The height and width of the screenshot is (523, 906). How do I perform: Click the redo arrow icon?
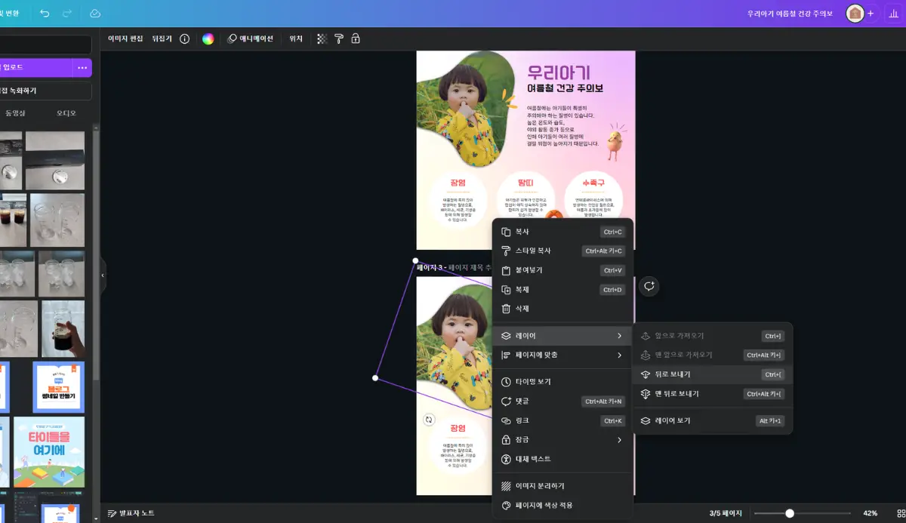tap(66, 13)
